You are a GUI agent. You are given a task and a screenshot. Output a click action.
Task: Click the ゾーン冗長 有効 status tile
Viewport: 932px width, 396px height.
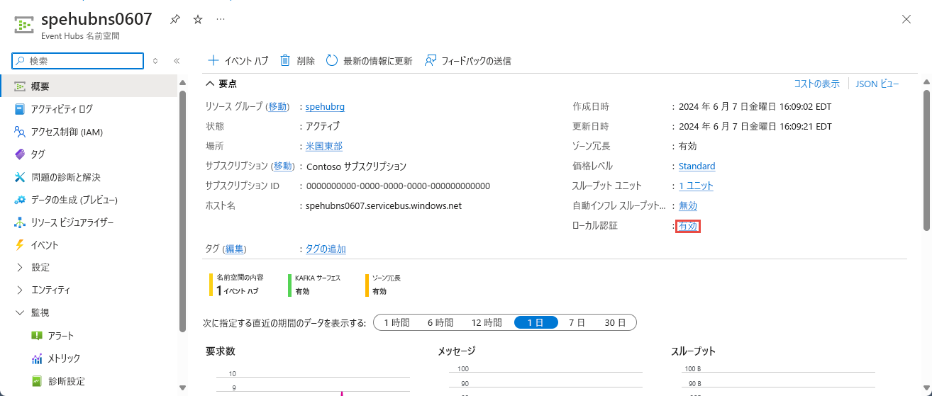[383, 285]
